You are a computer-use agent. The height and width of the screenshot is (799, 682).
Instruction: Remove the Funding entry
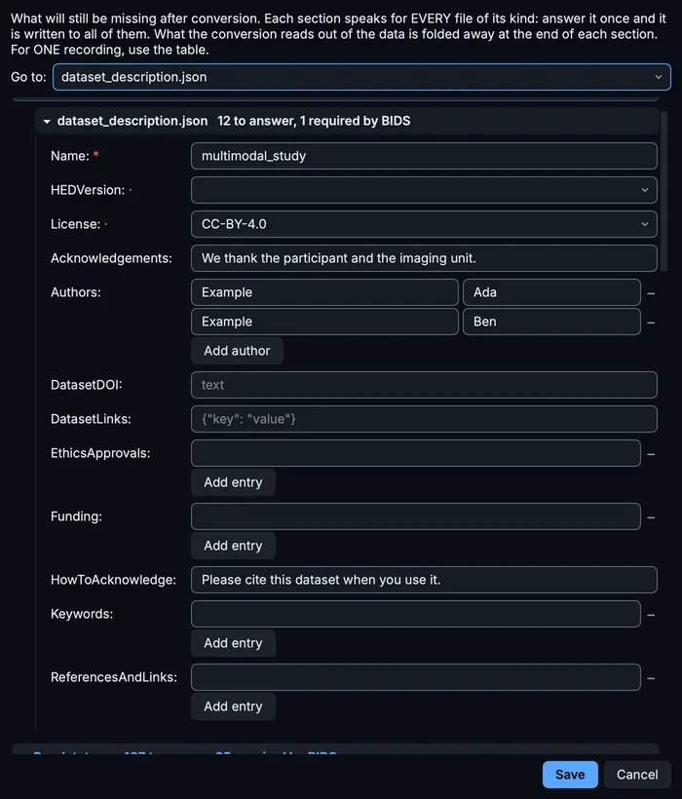(x=651, y=517)
